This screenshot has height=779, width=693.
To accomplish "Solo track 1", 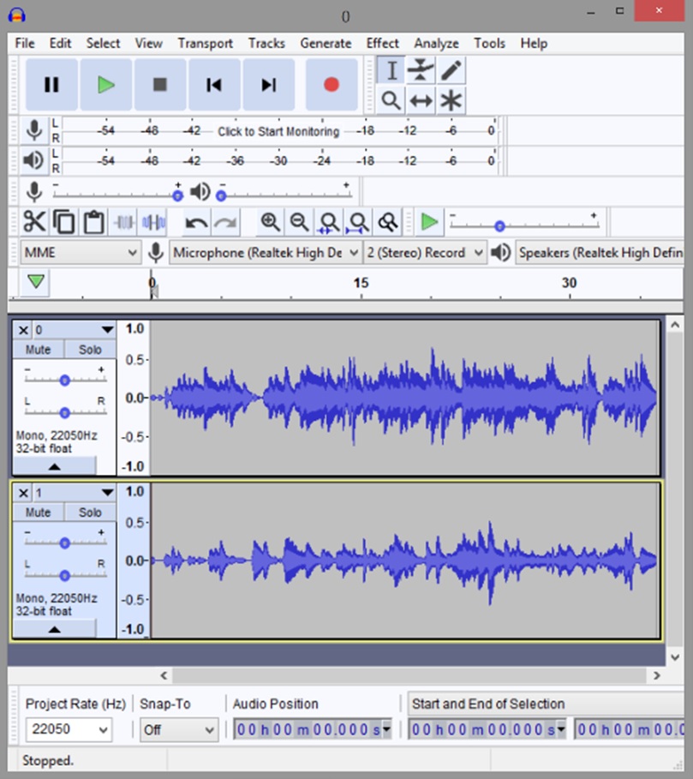I will pos(90,512).
